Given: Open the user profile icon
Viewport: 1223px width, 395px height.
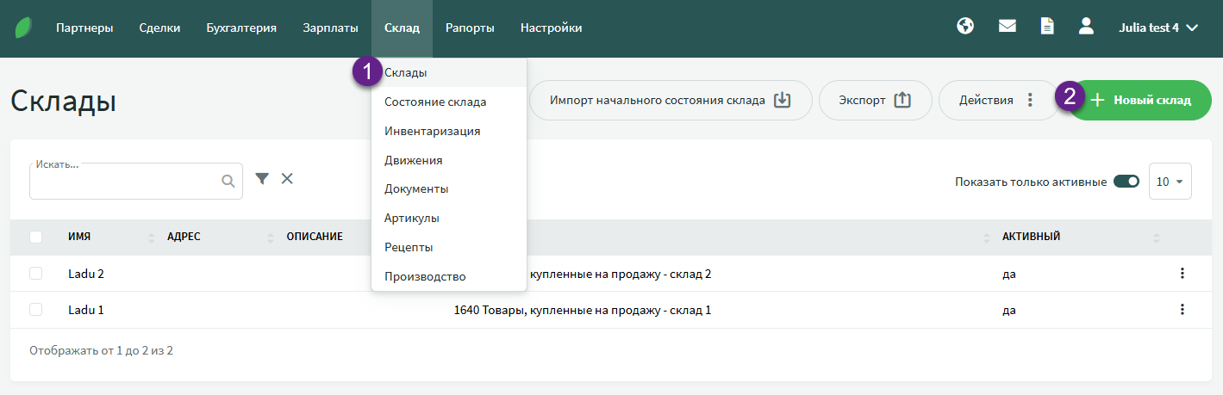Looking at the screenshot, I should coord(1086,27).
